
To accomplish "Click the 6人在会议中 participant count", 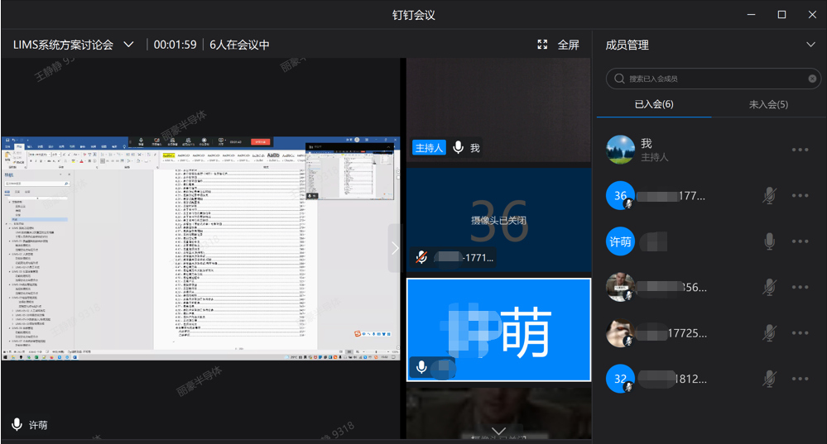I will 239,45.
